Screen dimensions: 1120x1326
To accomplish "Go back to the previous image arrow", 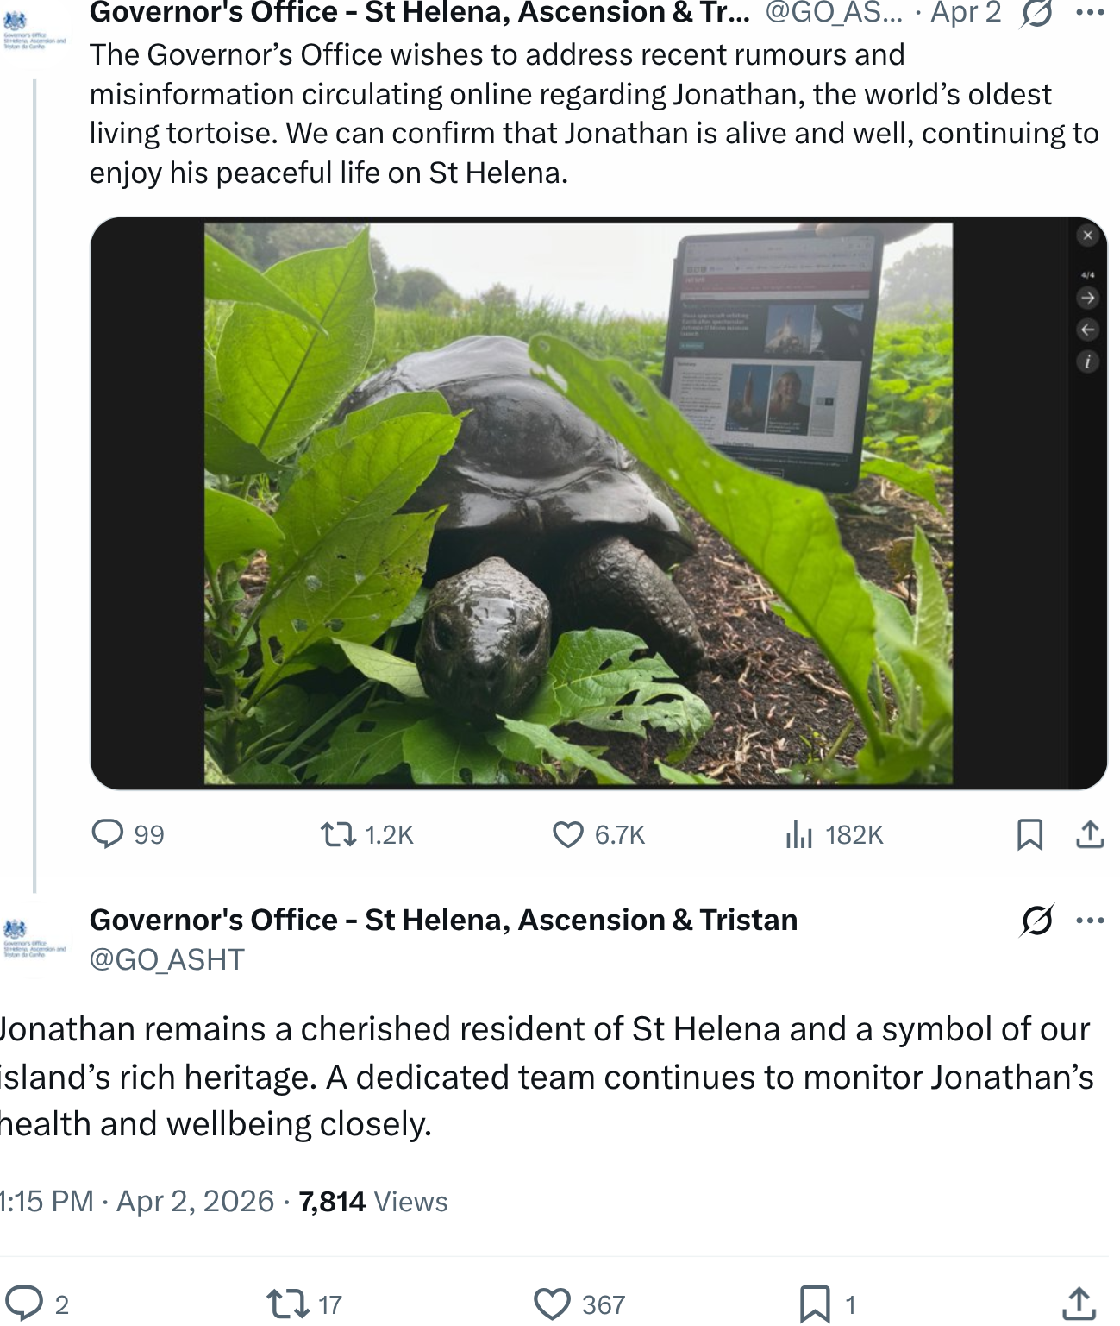I will 1087,330.
